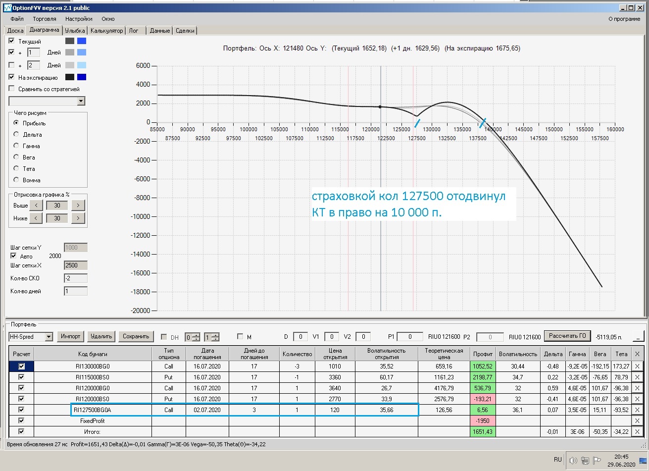Increase Ниже cutoff with right arrow

coord(78,218)
